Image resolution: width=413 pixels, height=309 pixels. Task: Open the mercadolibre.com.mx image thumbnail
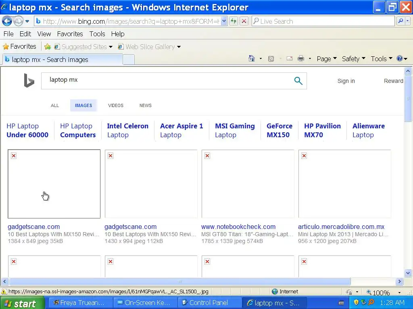click(344, 184)
